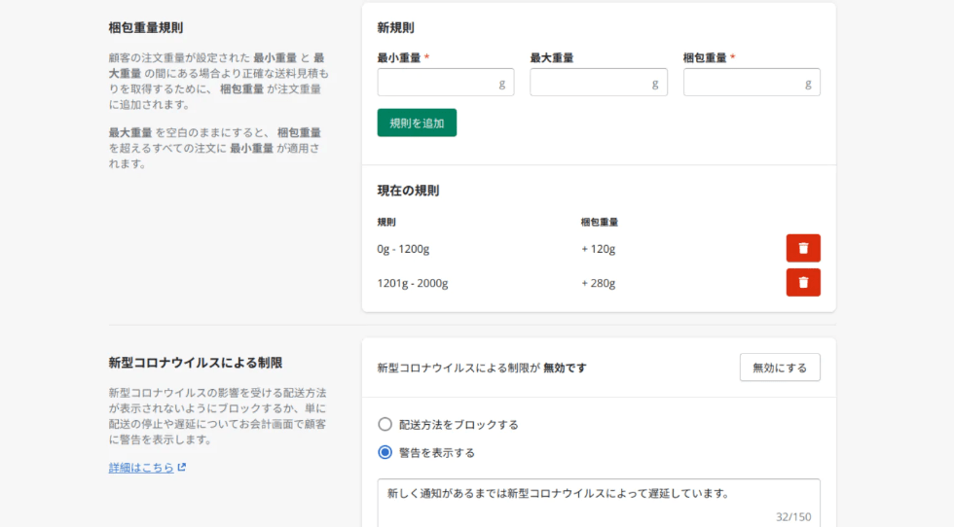Screen dimensions: 954x527
Task: Click the 新型コロナウイルスによる制限が 無効です status text
Action: click(x=482, y=368)
